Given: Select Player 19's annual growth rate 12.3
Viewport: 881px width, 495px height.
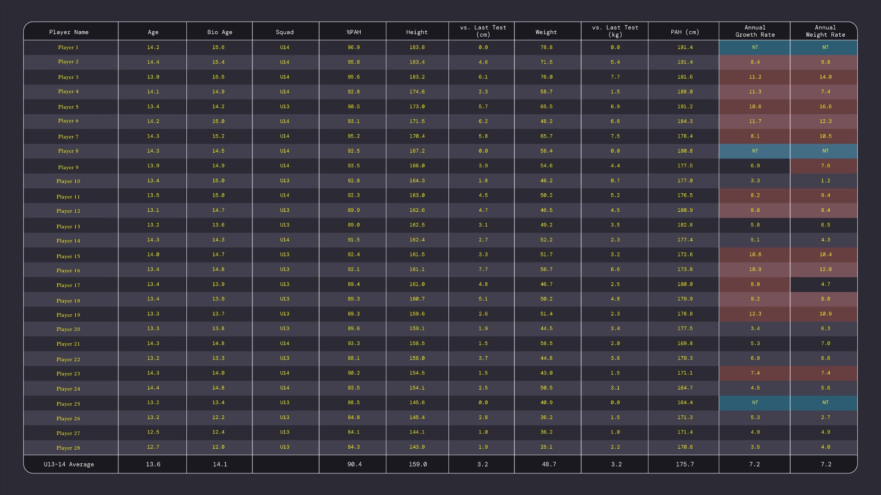Looking at the screenshot, I should 755,314.
